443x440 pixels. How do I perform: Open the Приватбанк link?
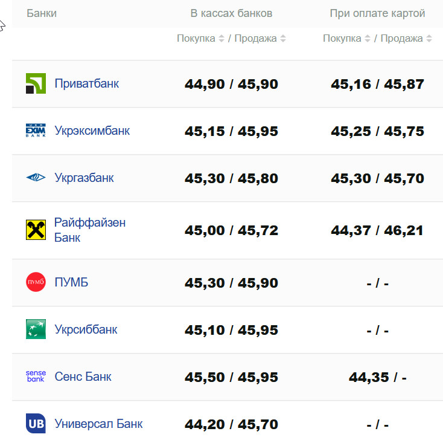tap(86, 83)
